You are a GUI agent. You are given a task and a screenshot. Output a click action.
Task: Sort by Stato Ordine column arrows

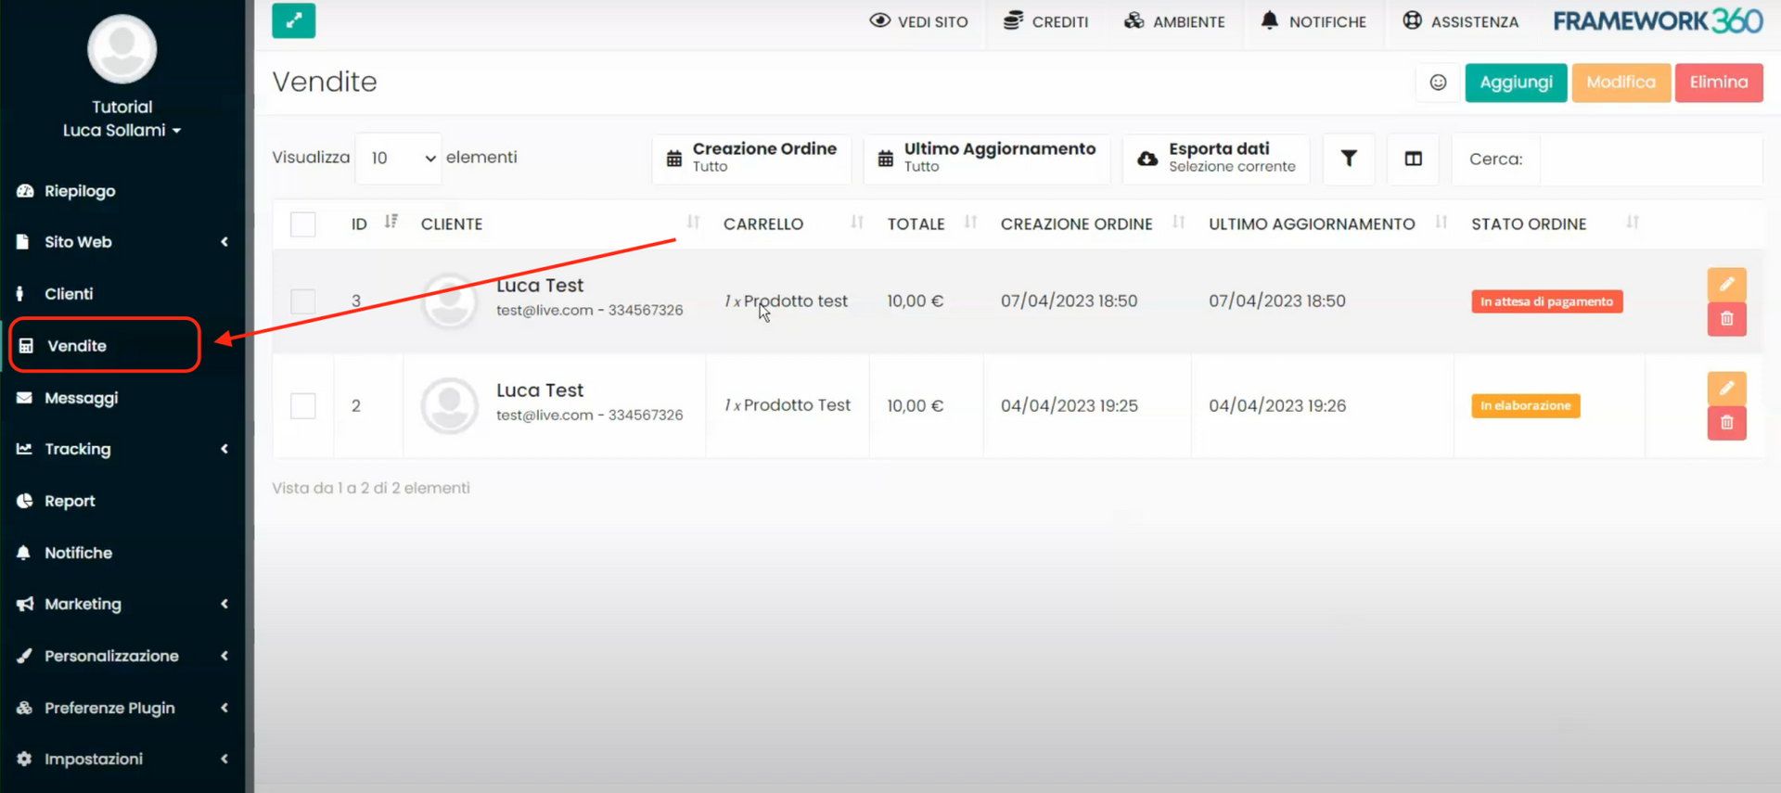pyautogui.click(x=1633, y=223)
